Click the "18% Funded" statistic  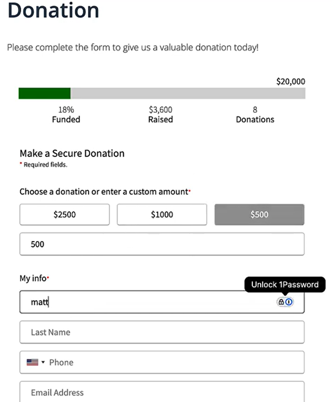[66, 115]
